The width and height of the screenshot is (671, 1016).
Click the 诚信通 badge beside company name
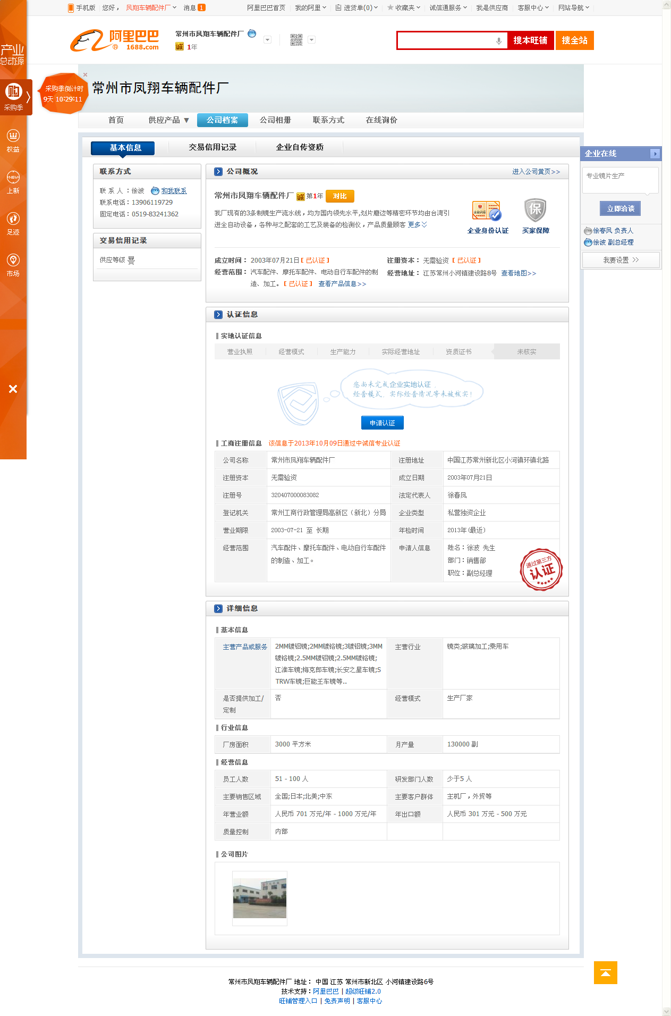[301, 197]
